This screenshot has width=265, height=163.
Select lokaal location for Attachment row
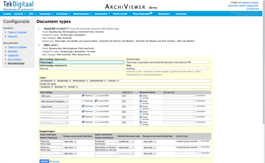click(x=141, y=106)
